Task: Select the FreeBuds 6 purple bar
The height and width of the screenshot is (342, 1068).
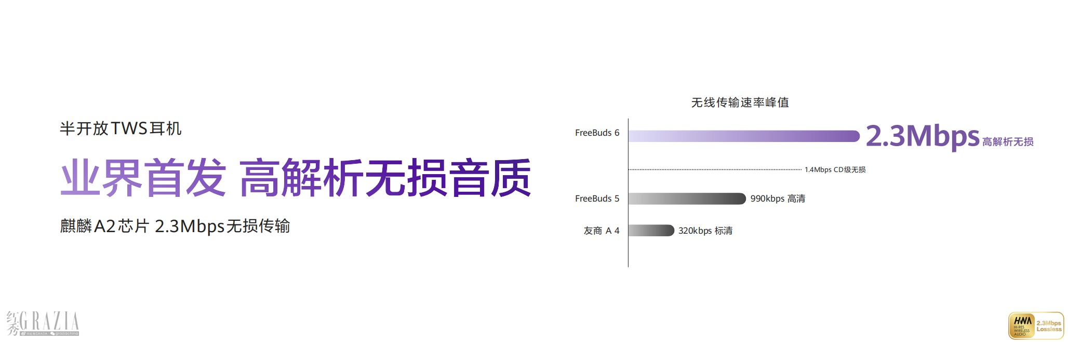Action: [x=744, y=136]
